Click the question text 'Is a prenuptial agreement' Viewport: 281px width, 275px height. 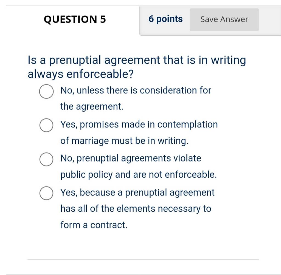tap(94, 60)
